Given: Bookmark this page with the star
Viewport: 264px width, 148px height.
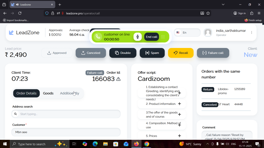Looking at the screenshot, I should pos(208,13).
